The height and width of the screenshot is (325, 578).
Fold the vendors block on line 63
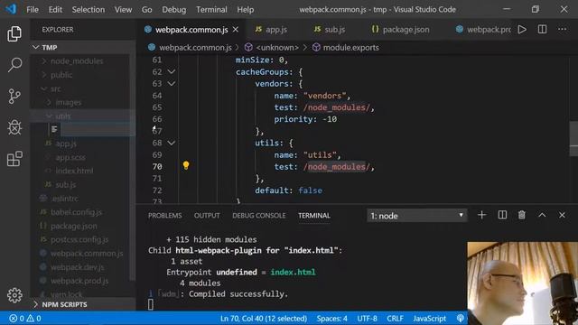click(x=172, y=84)
